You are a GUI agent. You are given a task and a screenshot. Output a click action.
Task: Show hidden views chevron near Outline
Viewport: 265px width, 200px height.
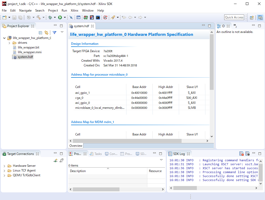tap(235, 26)
